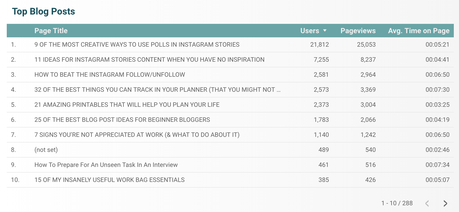459x212 pixels.
Task: Open the Instagram follow/unfollow post row
Action: [230, 75]
